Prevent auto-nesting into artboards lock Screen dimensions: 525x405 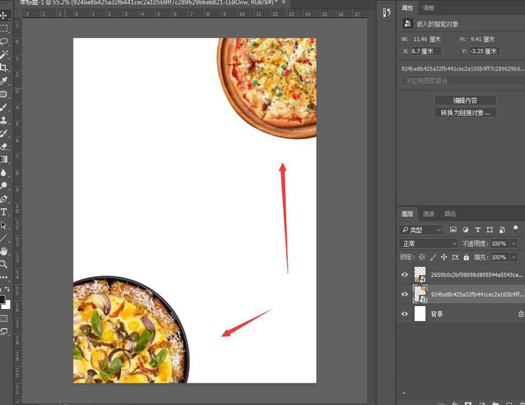(x=455, y=257)
